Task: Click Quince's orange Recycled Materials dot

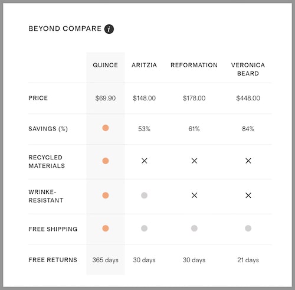Action: (106, 161)
